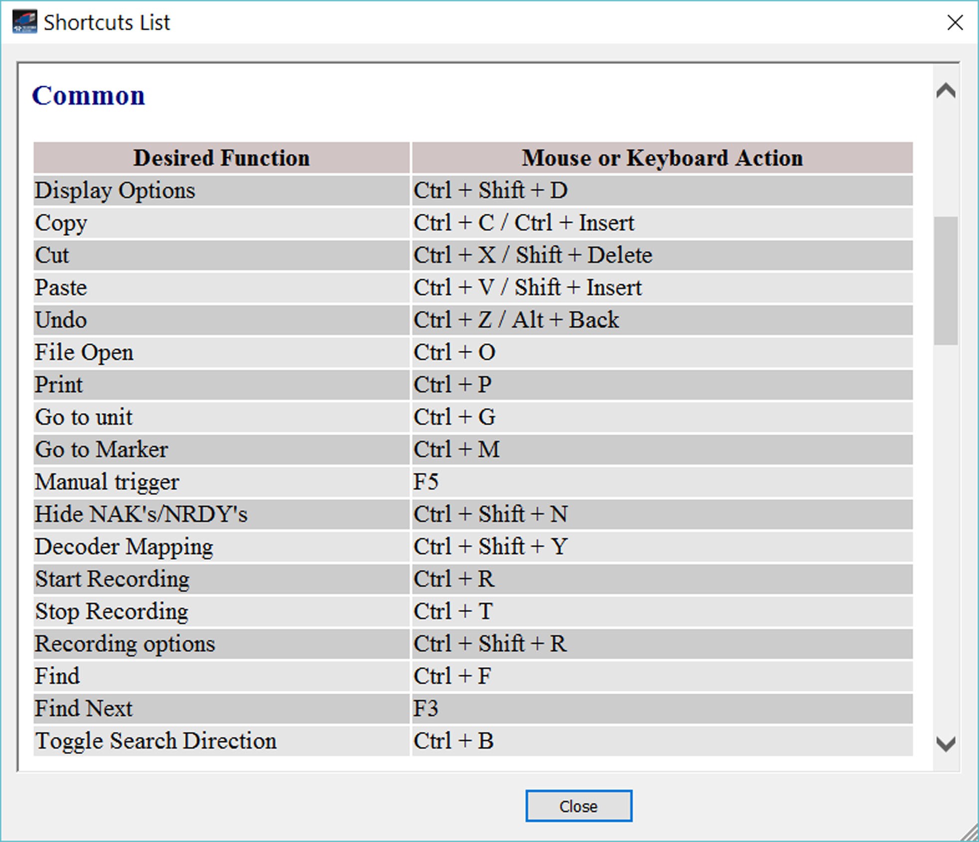Select 'Ctrl + Z / Alt + Back' cell
Viewport: 979px width, 842px height.
click(x=662, y=320)
